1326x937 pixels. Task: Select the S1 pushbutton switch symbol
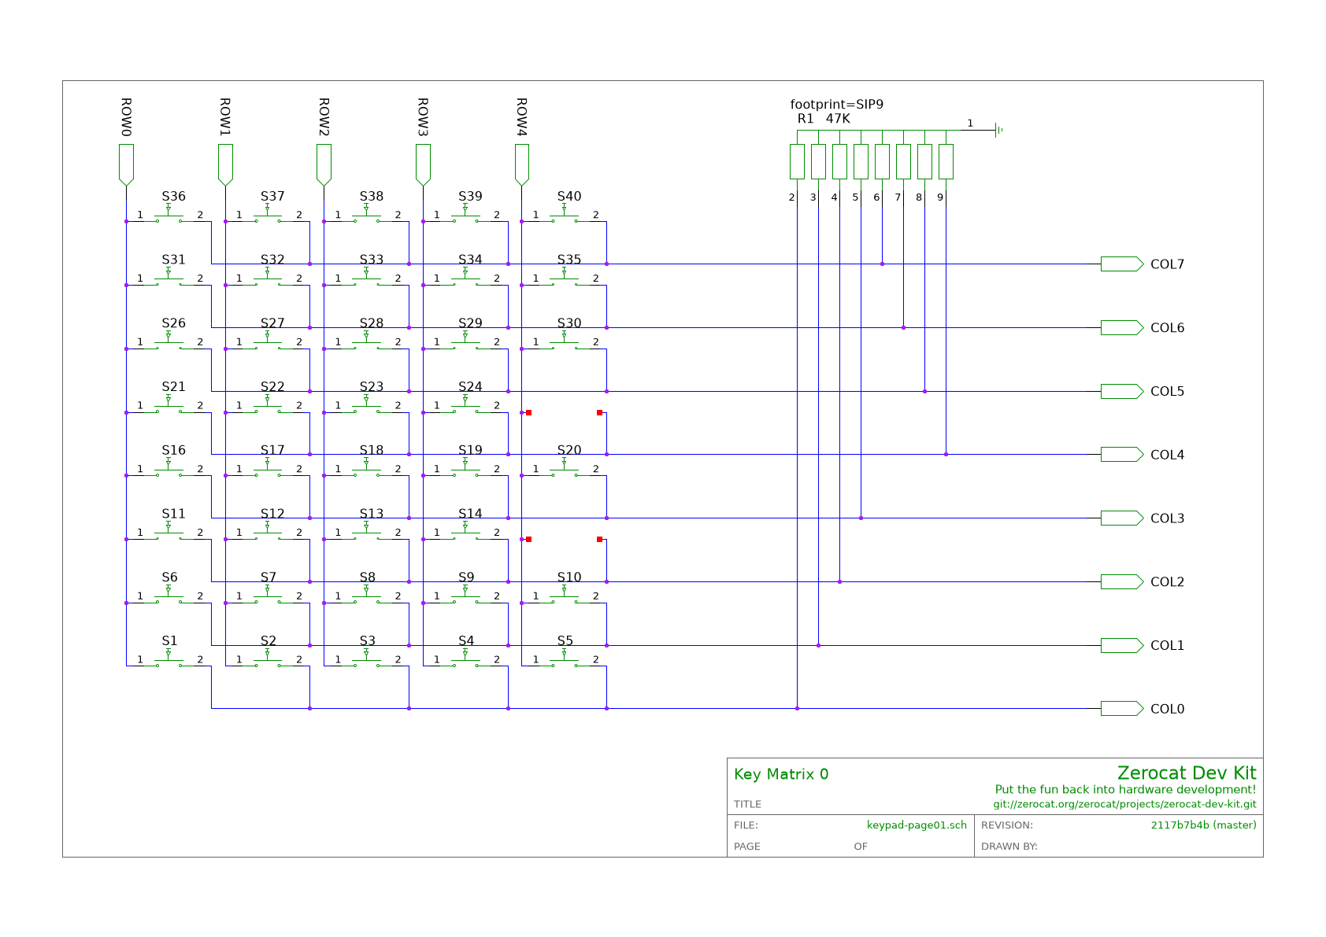[169, 658]
